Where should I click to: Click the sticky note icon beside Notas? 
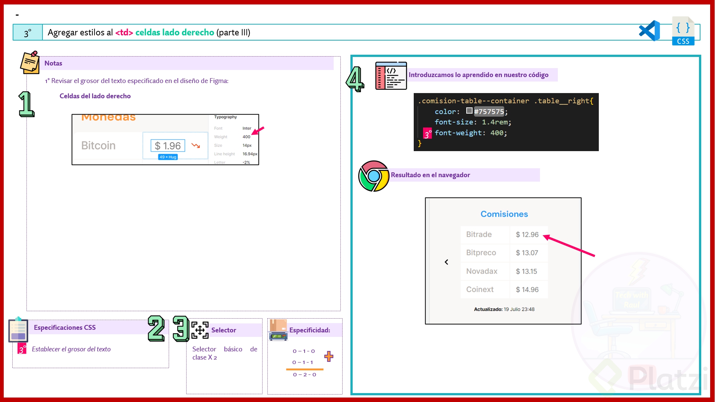[30, 62]
